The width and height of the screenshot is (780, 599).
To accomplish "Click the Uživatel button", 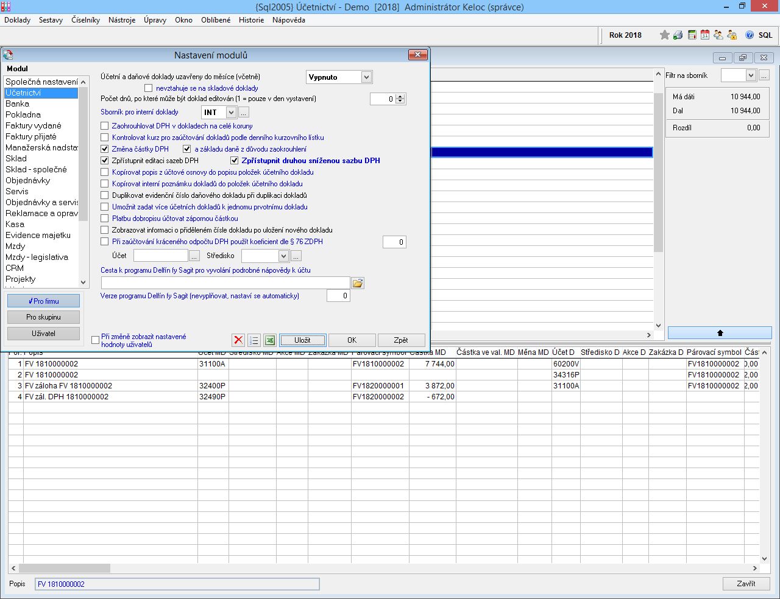I will point(43,334).
